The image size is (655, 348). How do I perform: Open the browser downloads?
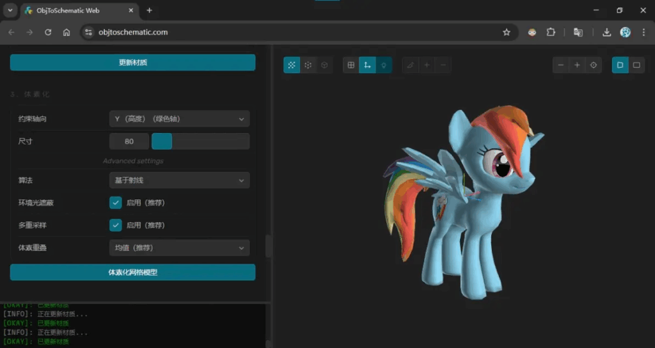coord(606,32)
